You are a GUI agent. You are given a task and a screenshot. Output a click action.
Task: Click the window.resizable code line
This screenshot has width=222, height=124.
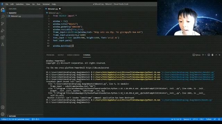click(68, 30)
